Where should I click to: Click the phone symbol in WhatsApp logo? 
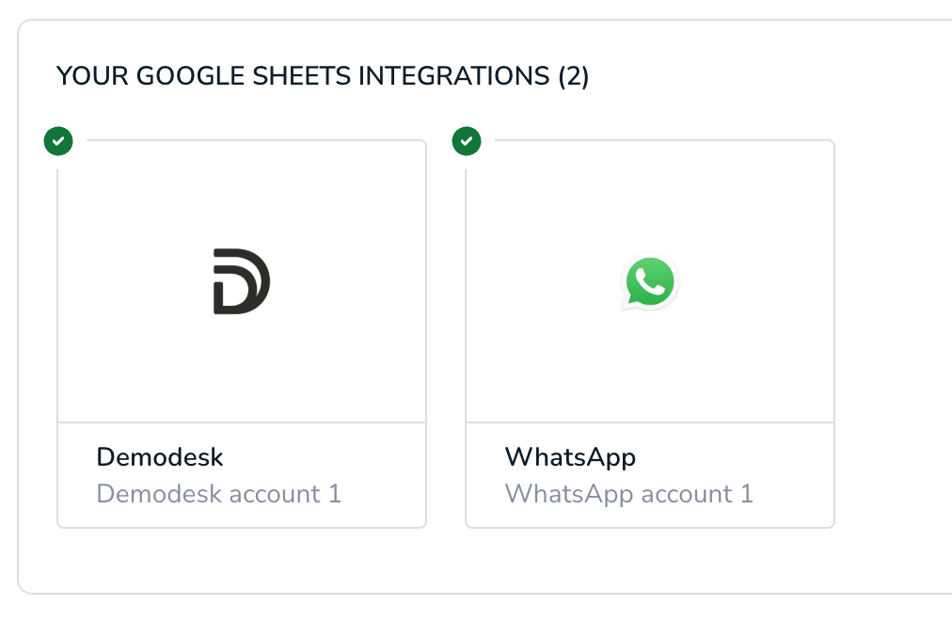pyautogui.click(x=649, y=280)
